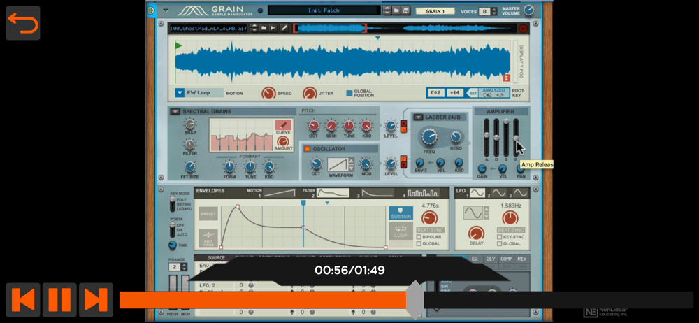Image resolution: width=699 pixels, height=323 pixels.
Task: Select the LFO 3 tab
Action: pos(520,193)
